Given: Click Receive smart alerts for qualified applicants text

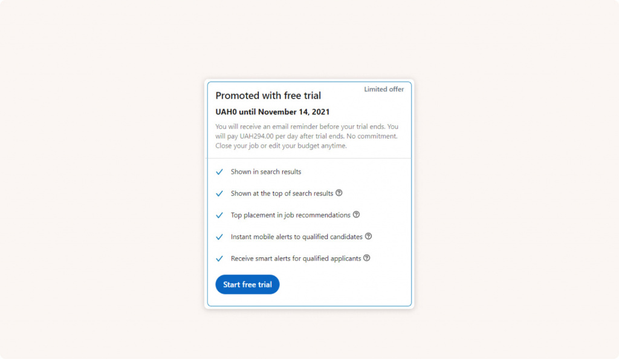Looking at the screenshot, I should pyautogui.click(x=296, y=259).
